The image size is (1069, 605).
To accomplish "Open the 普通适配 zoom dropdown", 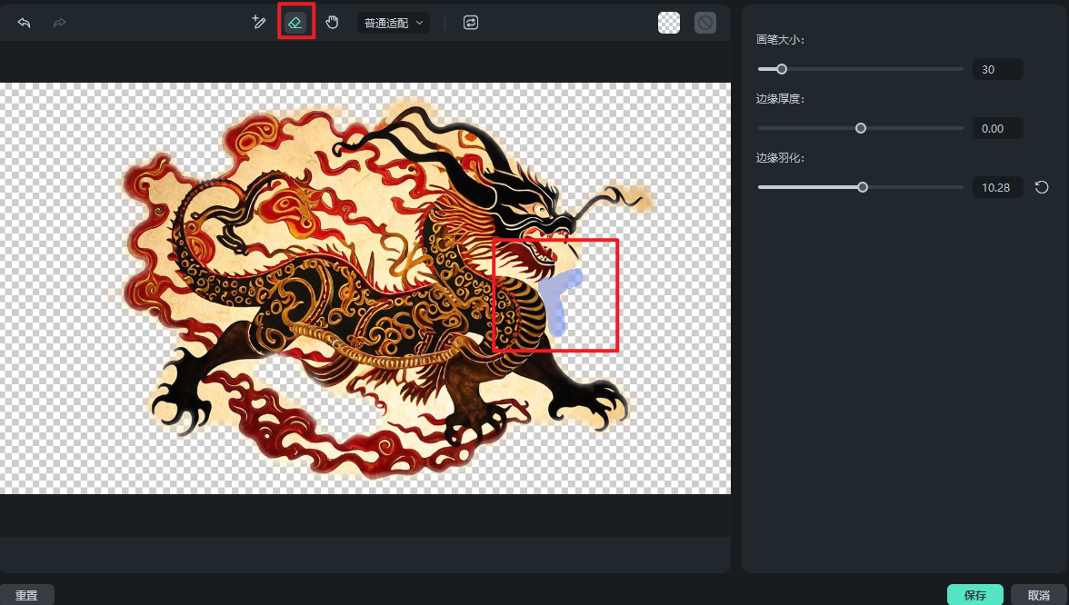I will pyautogui.click(x=394, y=23).
